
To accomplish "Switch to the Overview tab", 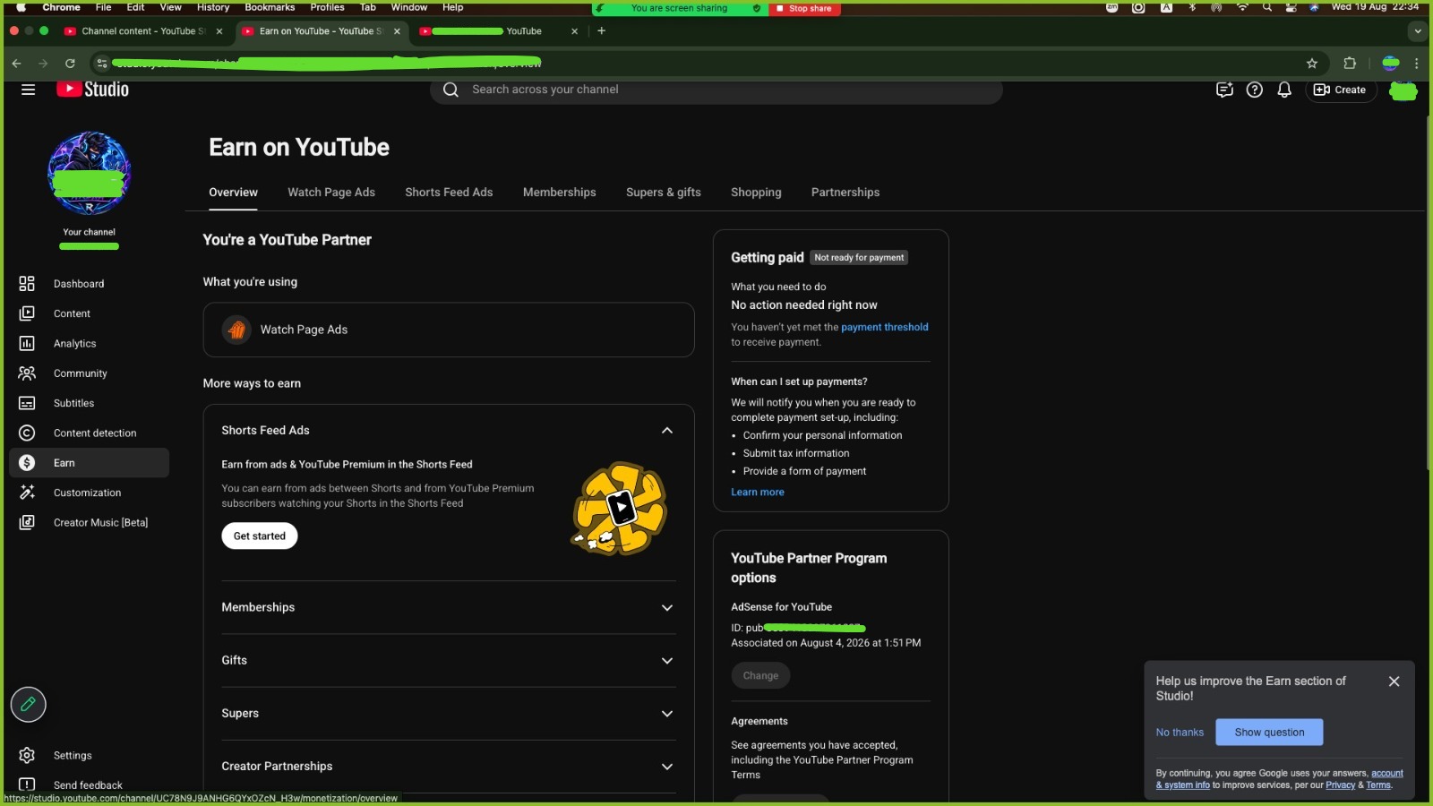I will [x=233, y=193].
